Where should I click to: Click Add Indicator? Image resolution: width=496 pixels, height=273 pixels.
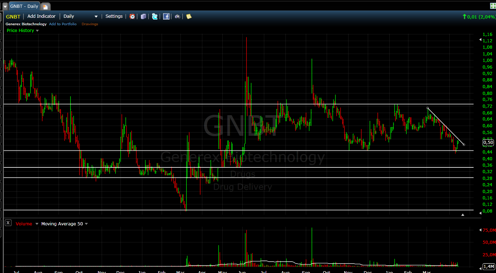[41, 16]
